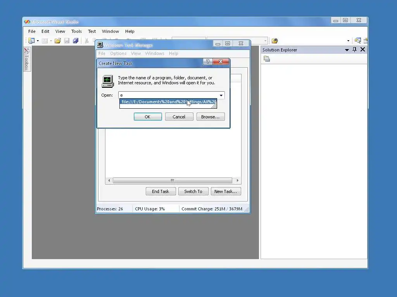Click the scroll left arrow in Task Manager
Image resolution: width=397 pixels, height=297 pixels.
pyautogui.click(x=109, y=180)
